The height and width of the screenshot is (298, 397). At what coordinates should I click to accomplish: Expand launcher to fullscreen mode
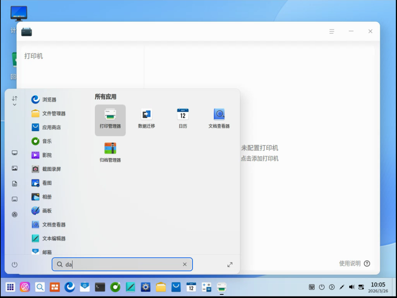tap(230, 265)
